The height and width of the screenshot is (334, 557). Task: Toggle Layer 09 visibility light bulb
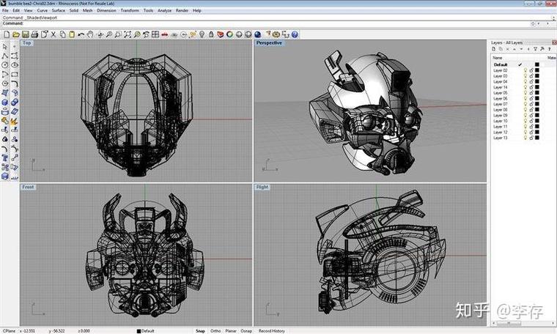point(525,115)
